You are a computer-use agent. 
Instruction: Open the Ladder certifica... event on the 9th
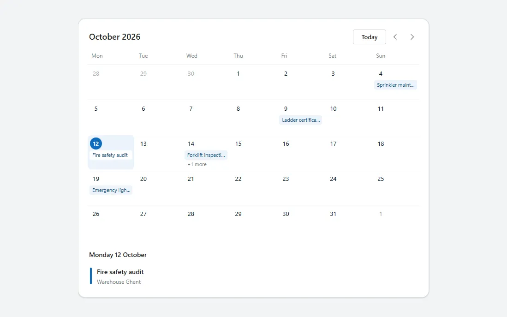click(301, 120)
